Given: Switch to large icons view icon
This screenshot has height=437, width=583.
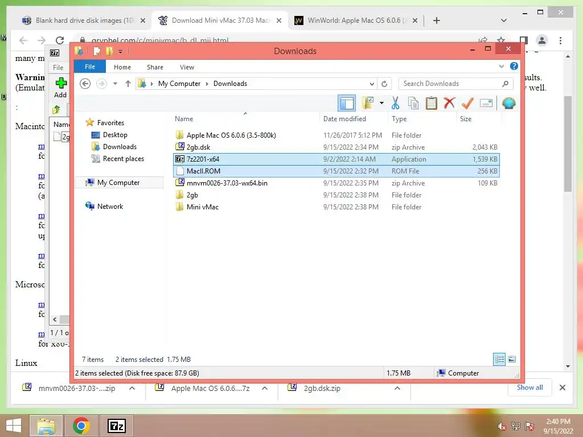Looking at the screenshot, I should (512, 360).
